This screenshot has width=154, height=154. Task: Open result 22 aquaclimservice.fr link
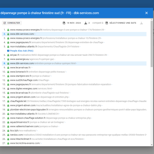37,122
